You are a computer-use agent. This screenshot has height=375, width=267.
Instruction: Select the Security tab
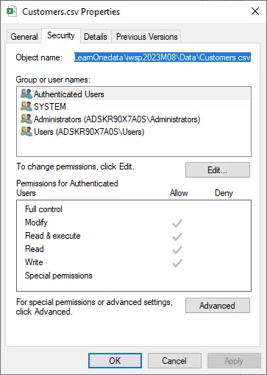(61, 36)
